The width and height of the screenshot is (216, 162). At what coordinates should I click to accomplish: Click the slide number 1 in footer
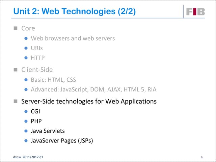(x=201, y=157)
